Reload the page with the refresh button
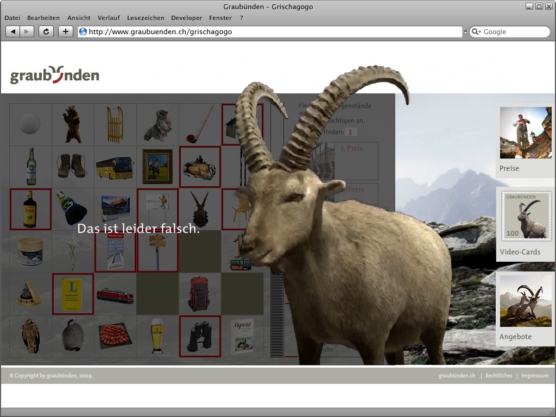Screen dimensions: 556x417 click(46, 31)
